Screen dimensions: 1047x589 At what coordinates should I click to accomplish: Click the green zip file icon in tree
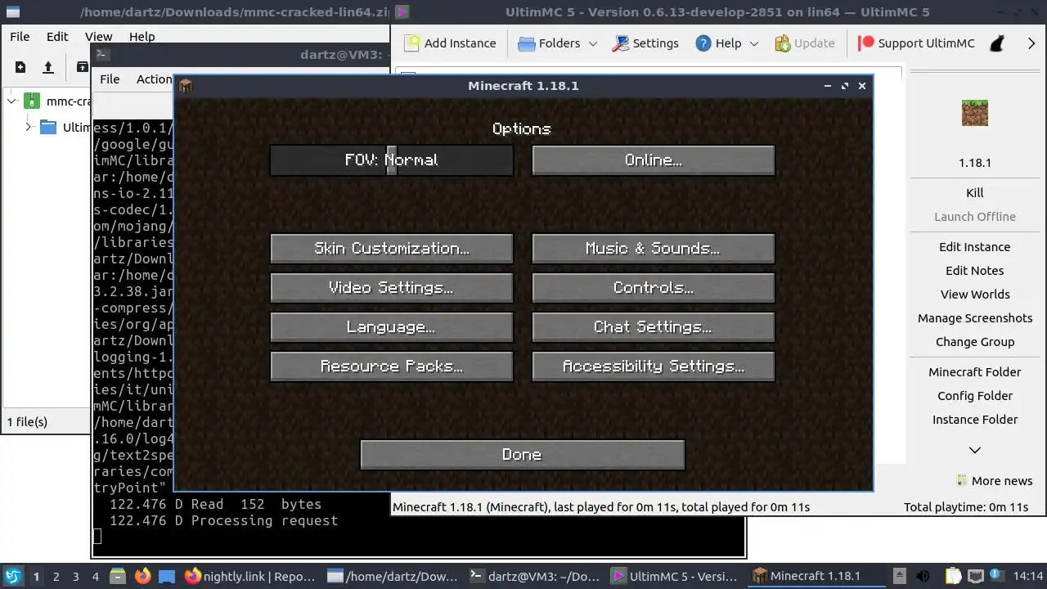coord(31,101)
